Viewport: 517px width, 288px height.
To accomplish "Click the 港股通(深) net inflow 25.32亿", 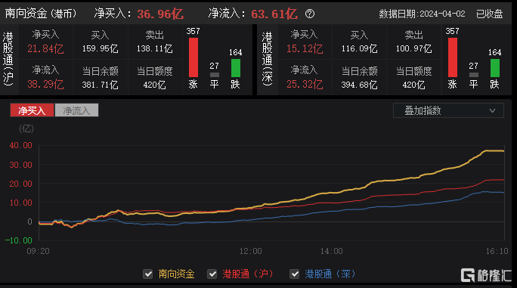I will [x=305, y=85].
